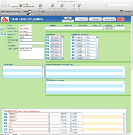Click the NAME field containing ZZTSYST
This screenshot has height=135, width=133.
25,26
